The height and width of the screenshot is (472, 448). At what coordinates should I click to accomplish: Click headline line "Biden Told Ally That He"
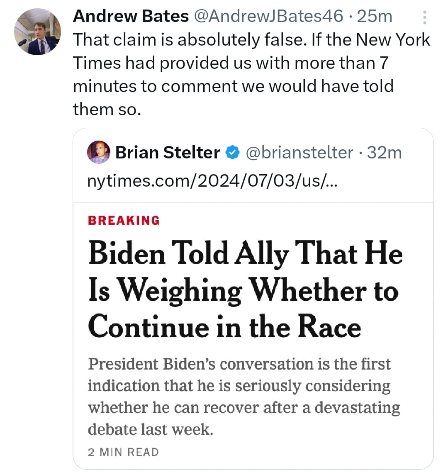(x=245, y=253)
